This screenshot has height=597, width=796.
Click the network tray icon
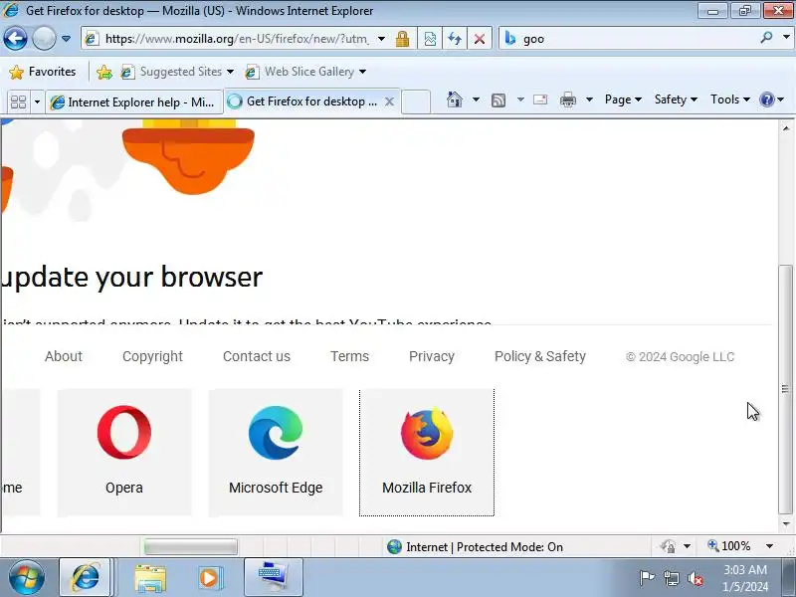coord(671,578)
